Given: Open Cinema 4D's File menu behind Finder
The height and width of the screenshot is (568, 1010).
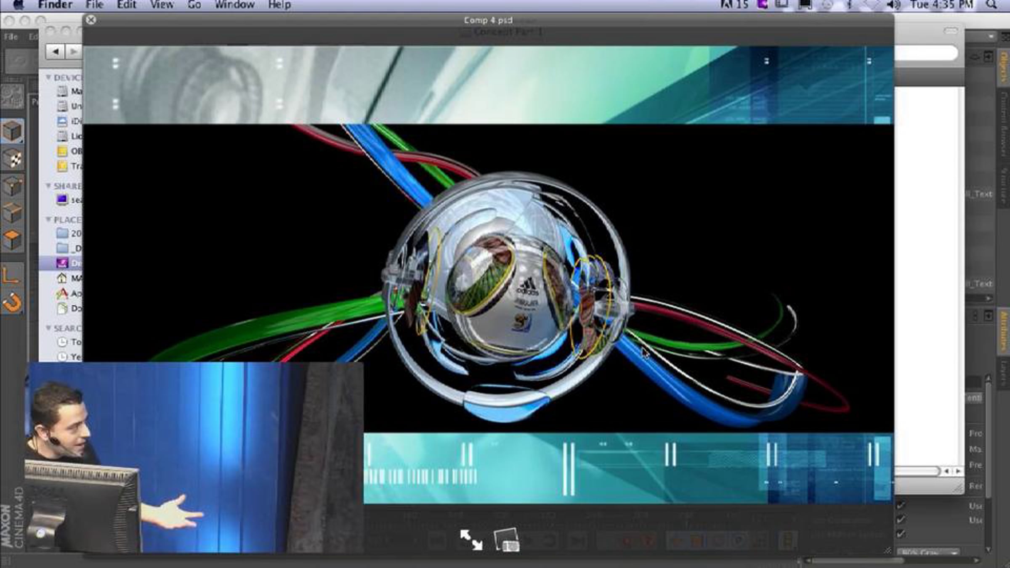Looking at the screenshot, I should coord(11,37).
